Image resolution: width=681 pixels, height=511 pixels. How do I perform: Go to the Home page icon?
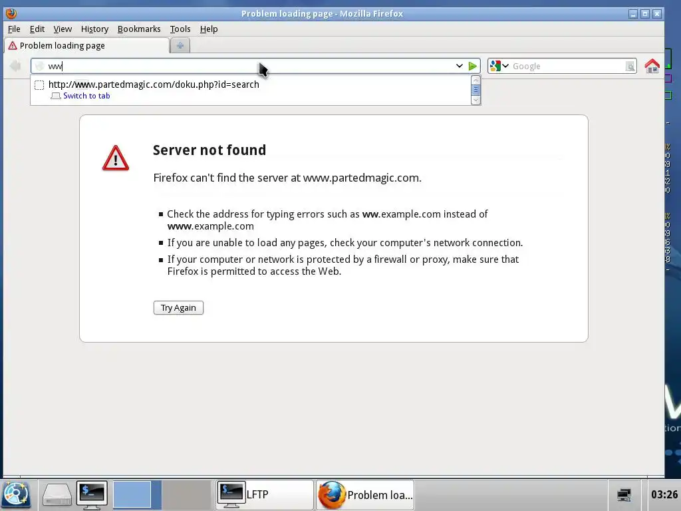[652, 66]
